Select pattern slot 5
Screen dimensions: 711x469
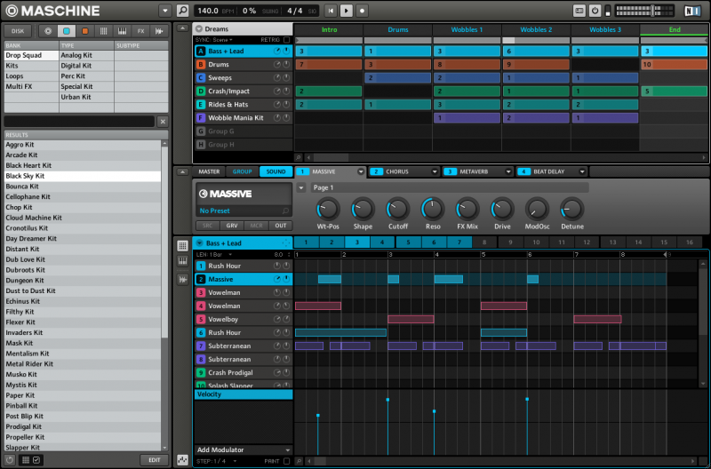click(x=408, y=242)
